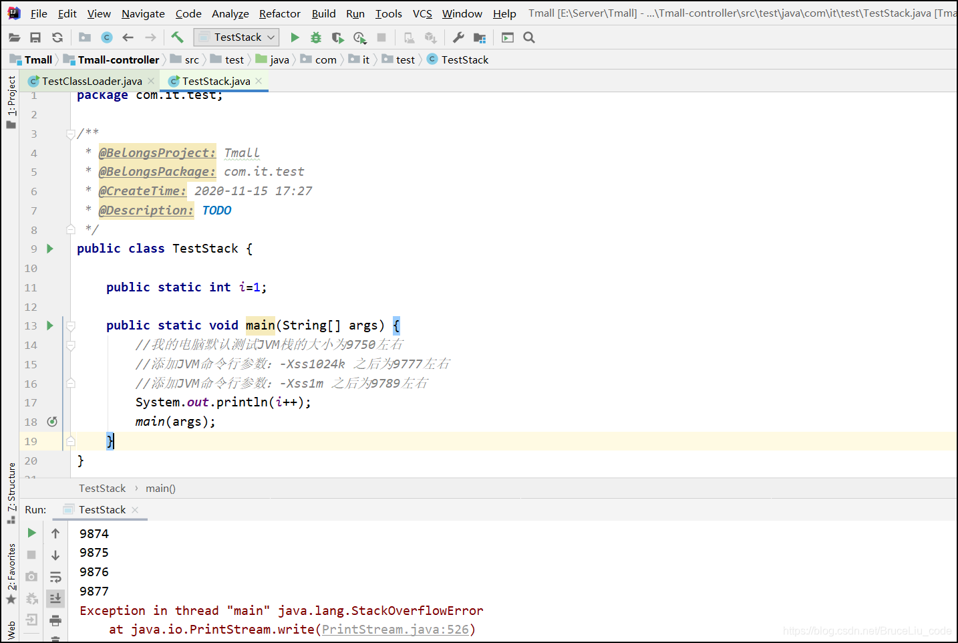Click TestStack in the editor breadcrumb bar
The height and width of the screenshot is (643, 958).
[x=102, y=489]
